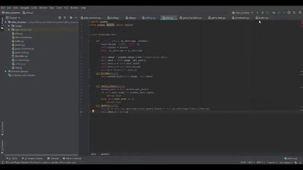
Task: Open the Structure vertical tool tab
Action: 2,128
